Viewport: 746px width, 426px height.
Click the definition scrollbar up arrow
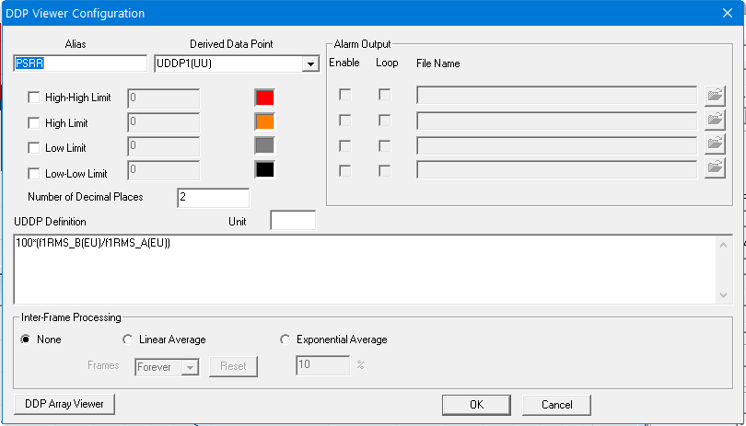pos(723,245)
